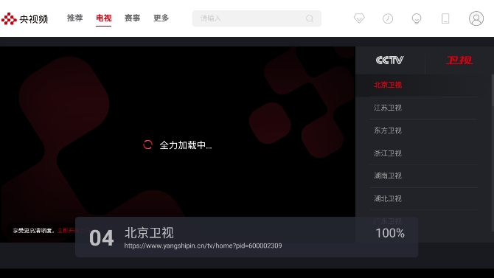Screen dimensions: 494x278
Task: Click the yangshipin.cn URL in overlay
Action: click(x=203, y=246)
